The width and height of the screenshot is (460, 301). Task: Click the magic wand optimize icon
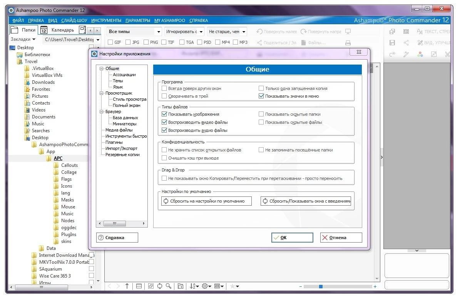point(406,54)
